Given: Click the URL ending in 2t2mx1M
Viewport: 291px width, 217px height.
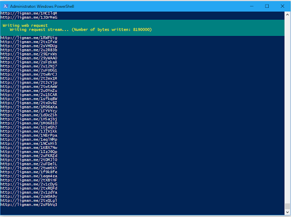Looking at the screenshot, I should 29,78.
